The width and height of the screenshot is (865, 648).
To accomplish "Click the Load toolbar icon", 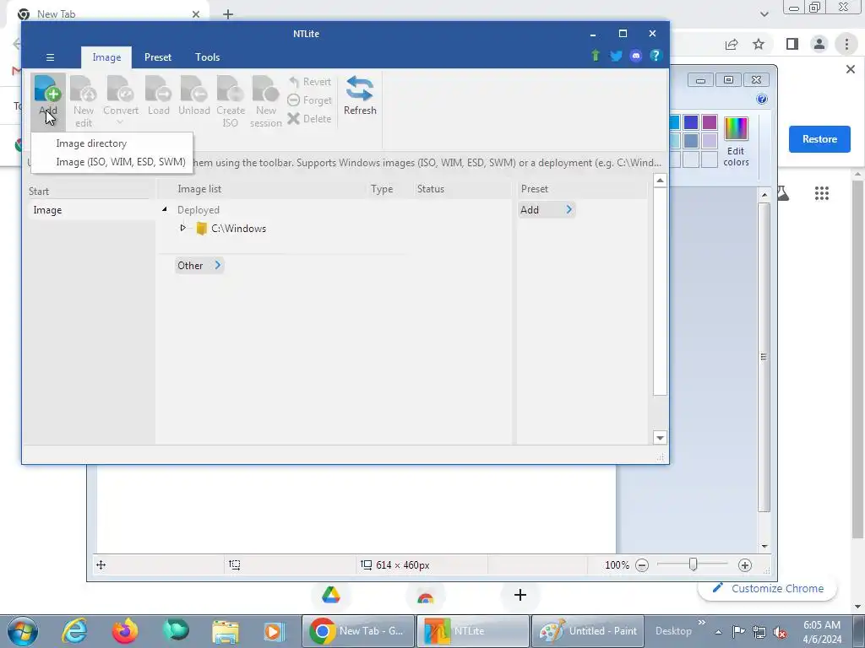I will coord(158,96).
